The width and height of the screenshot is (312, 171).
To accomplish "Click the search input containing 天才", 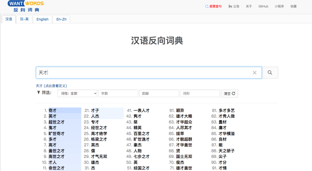I will [149, 73].
